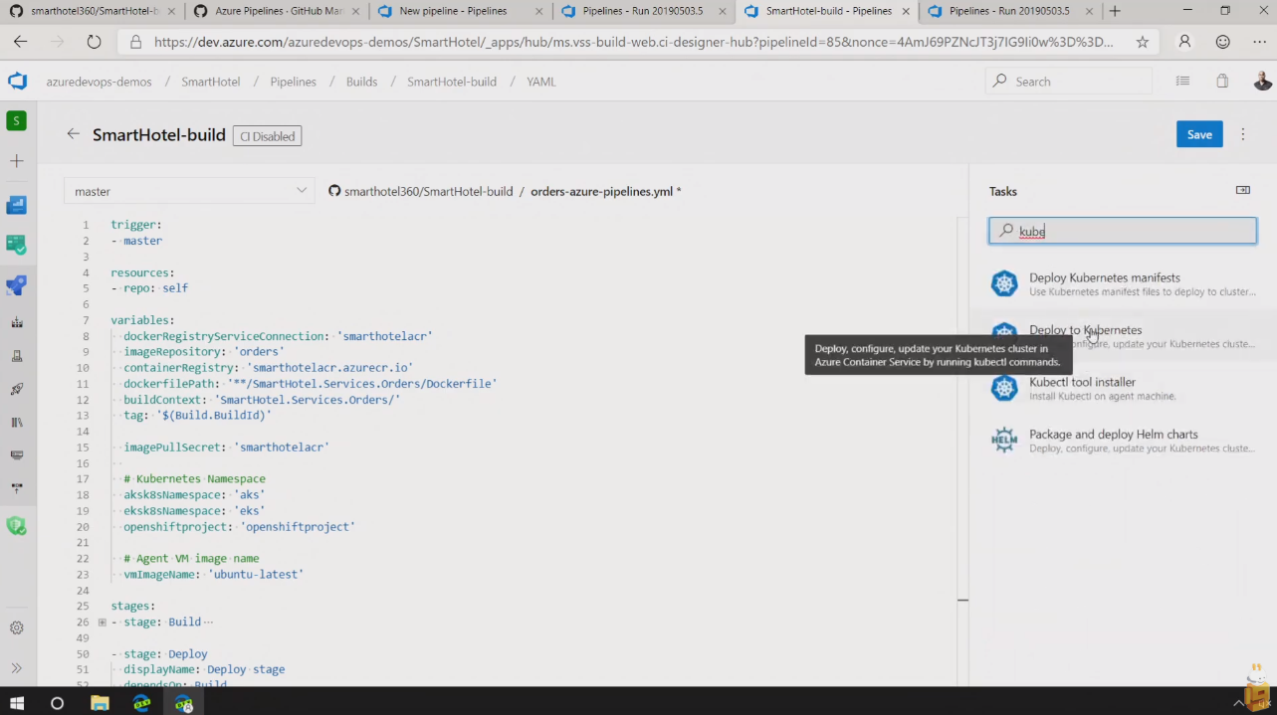Switch to the New pipeline browser tab

(452, 11)
